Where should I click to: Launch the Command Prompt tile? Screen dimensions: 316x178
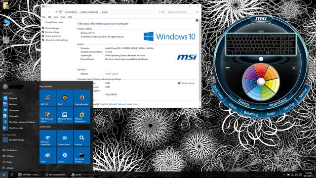tap(82, 155)
